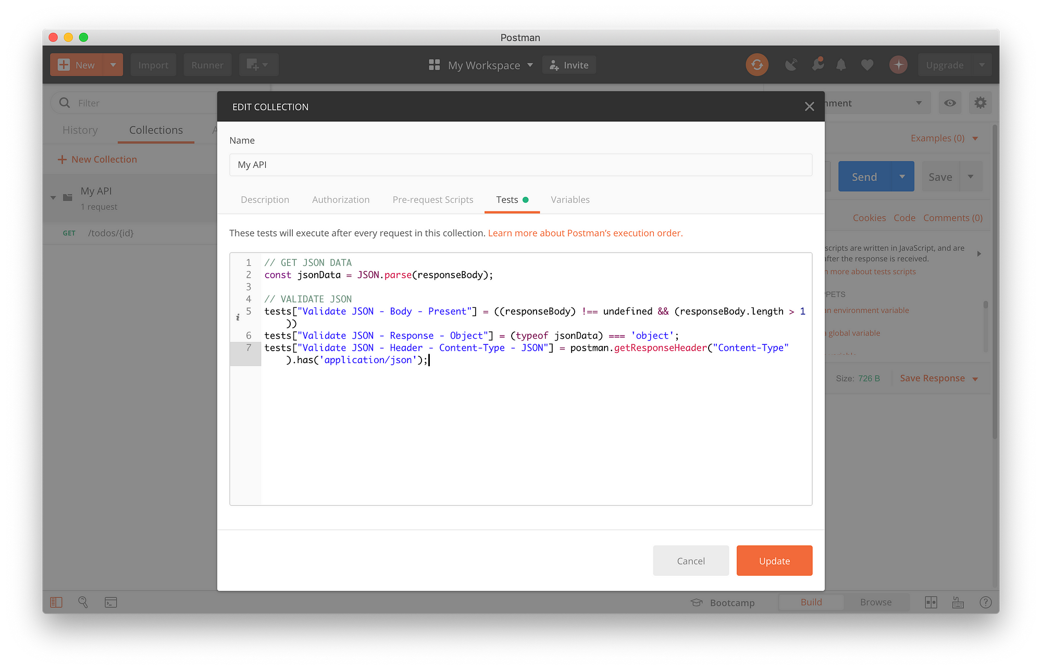This screenshot has height=670, width=1042.
Task: Open the Upgrade dropdown arrow
Action: tap(982, 65)
